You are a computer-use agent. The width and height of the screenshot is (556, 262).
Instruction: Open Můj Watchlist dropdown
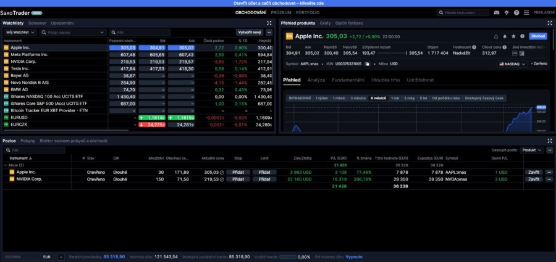(20, 32)
